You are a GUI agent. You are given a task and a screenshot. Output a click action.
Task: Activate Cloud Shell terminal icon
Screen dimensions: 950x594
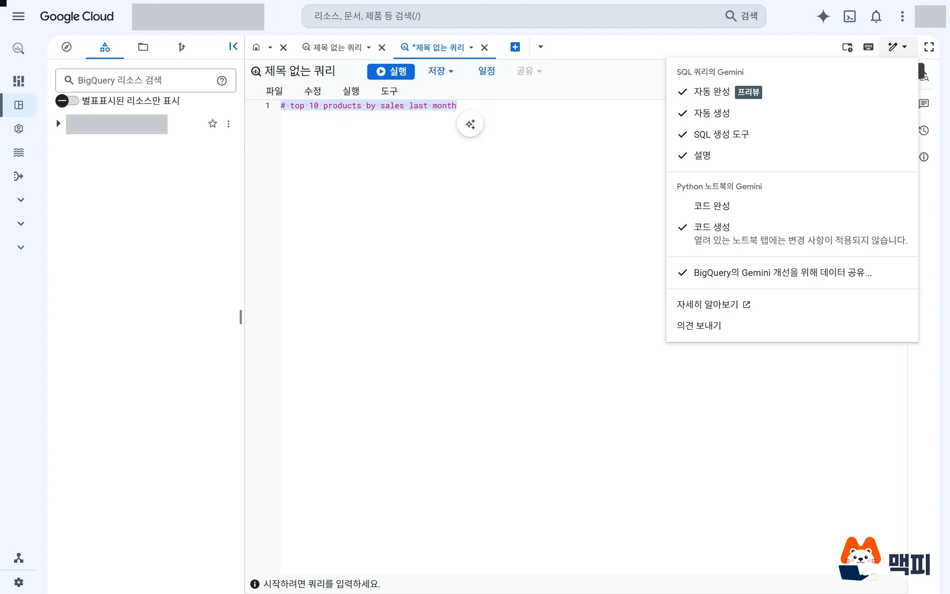(850, 16)
